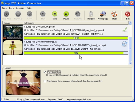Uncheck the Preview movie checkbox
The image size is (135, 102).
[x=45, y=72]
